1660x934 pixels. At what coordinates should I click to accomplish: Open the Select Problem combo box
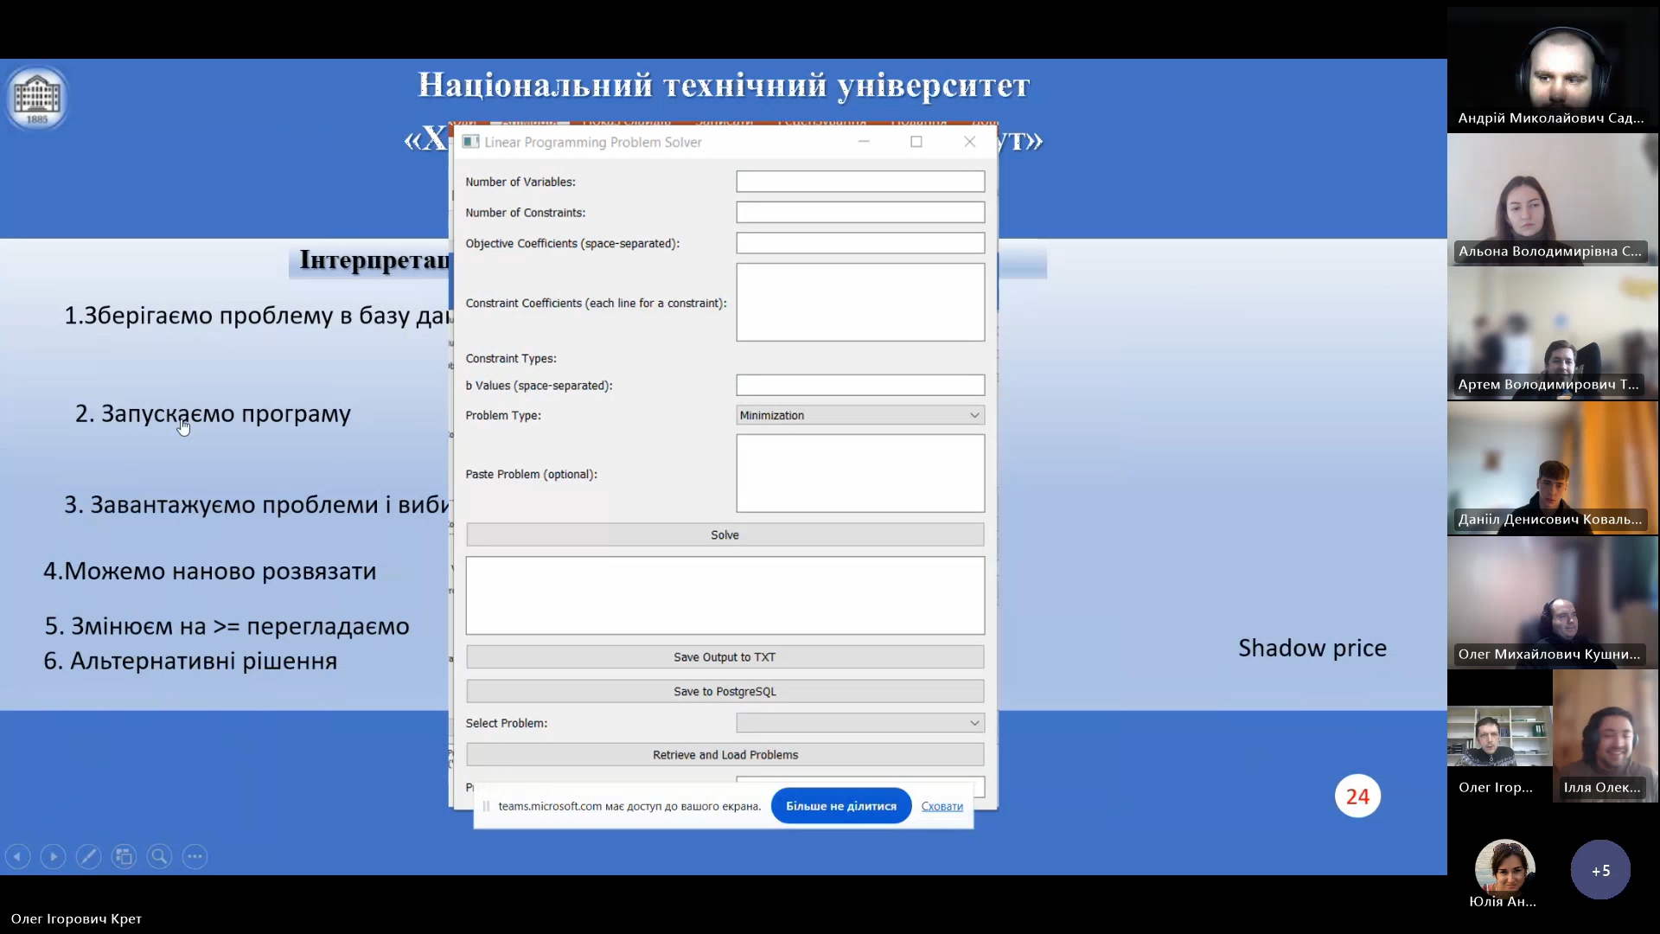pyautogui.click(x=859, y=723)
